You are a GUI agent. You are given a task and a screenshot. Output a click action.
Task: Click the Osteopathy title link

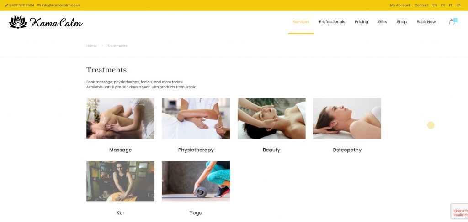pyautogui.click(x=347, y=150)
